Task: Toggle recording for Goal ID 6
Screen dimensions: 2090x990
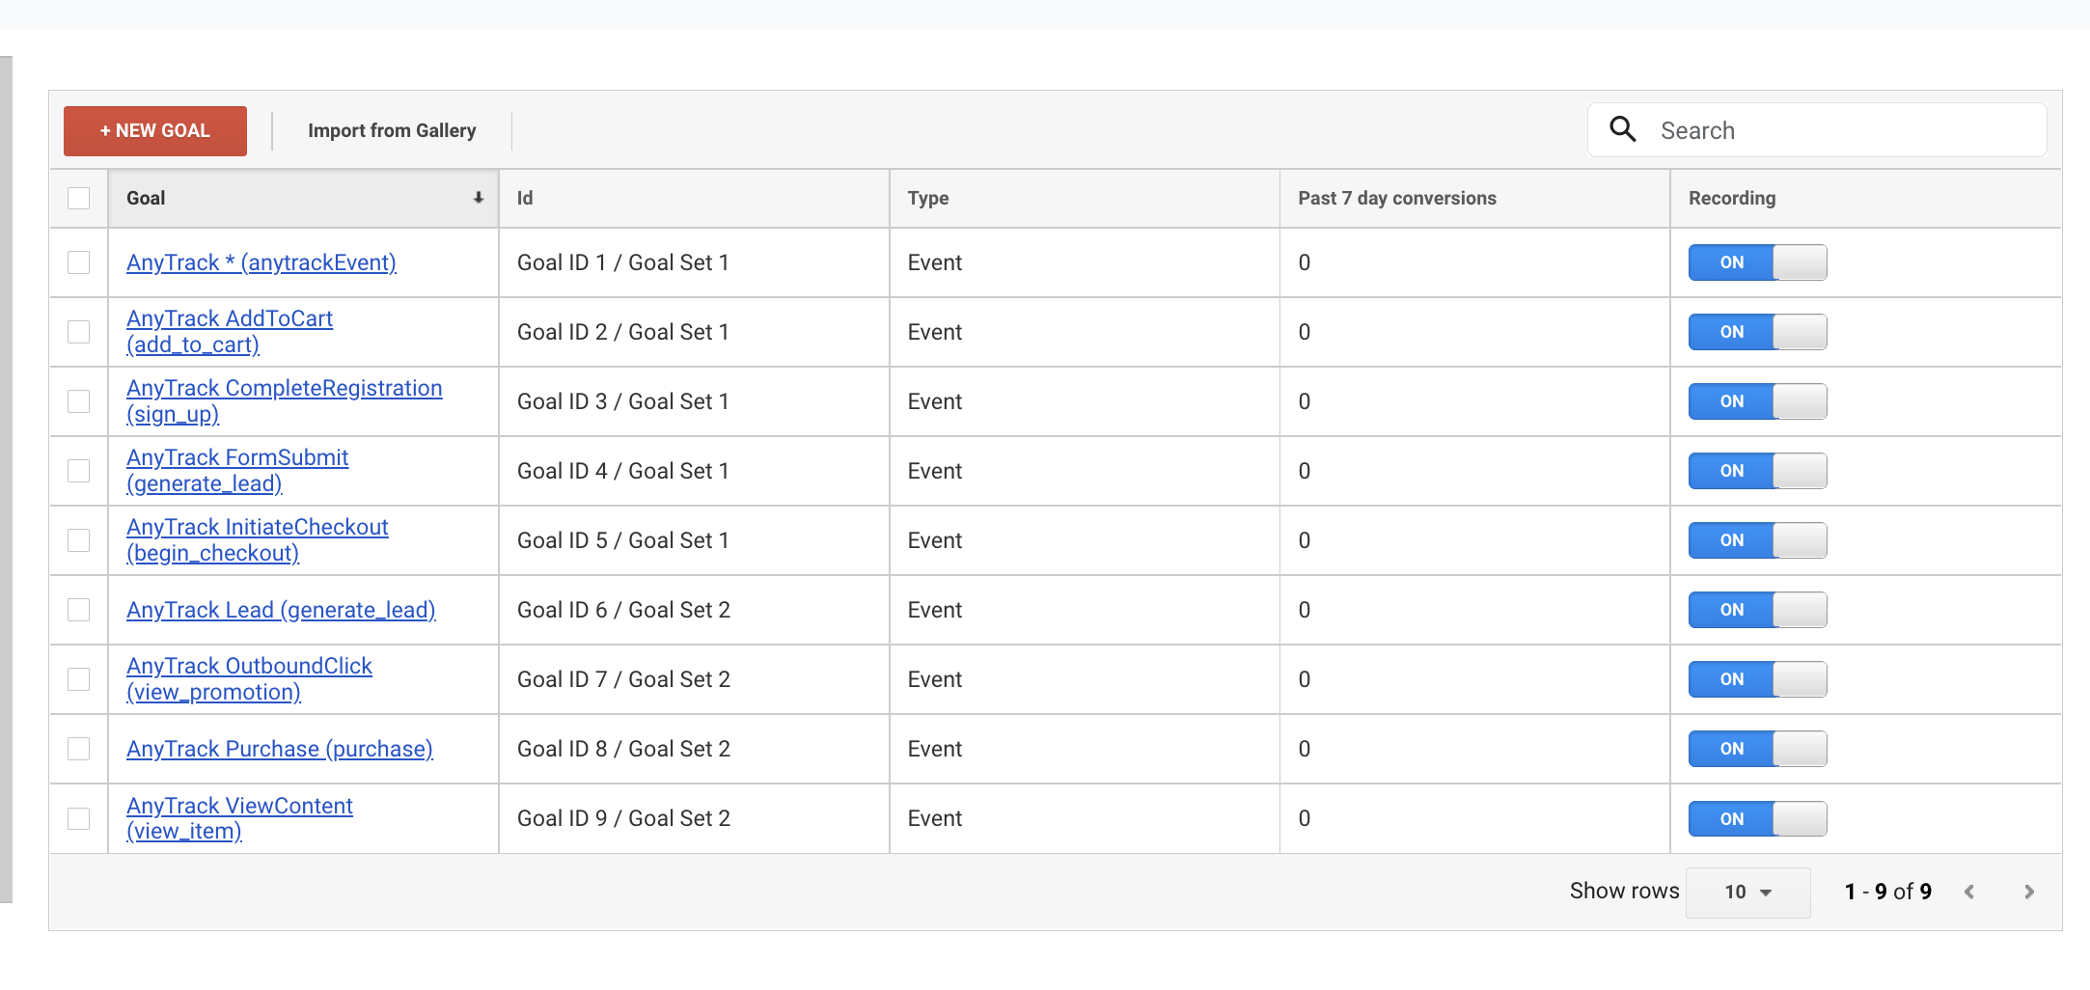Action: tap(1757, 610)
